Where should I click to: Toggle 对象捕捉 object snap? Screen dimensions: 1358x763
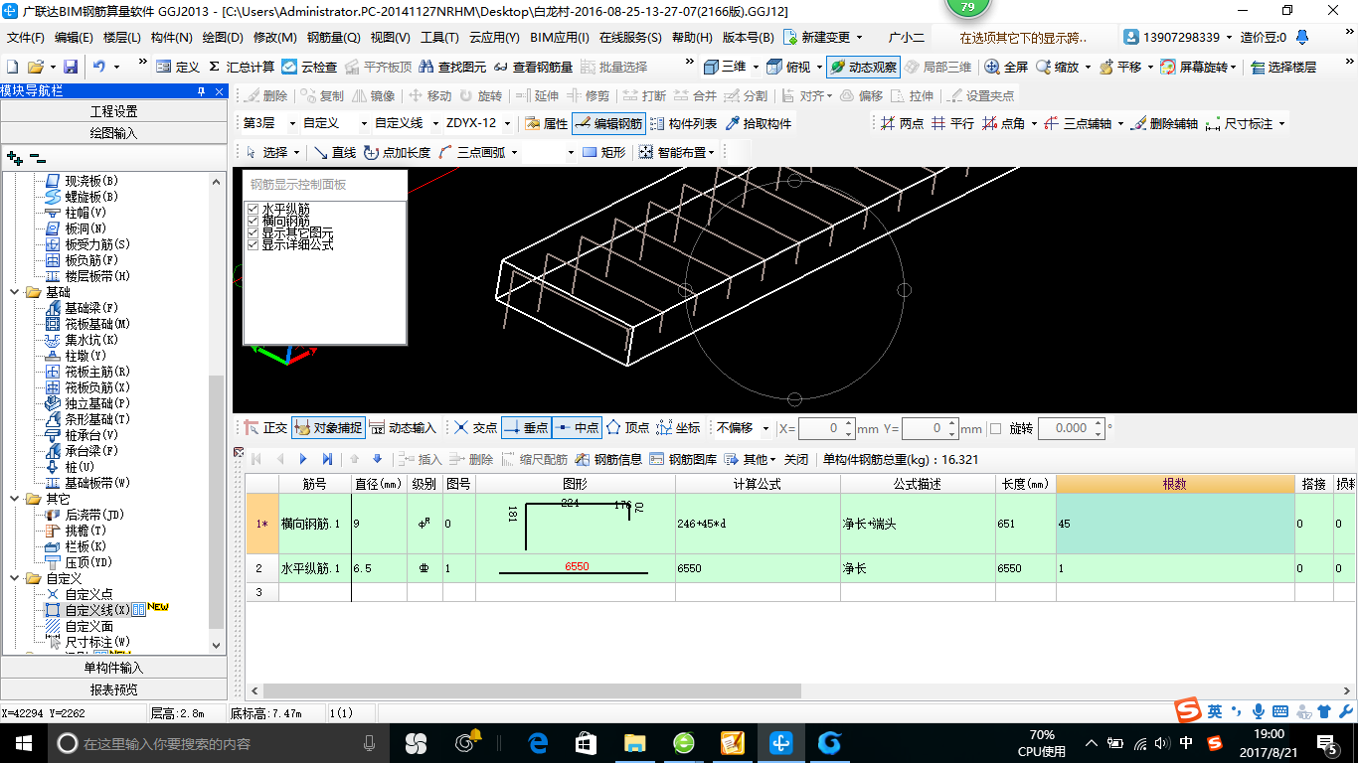(x=328, y=428)
